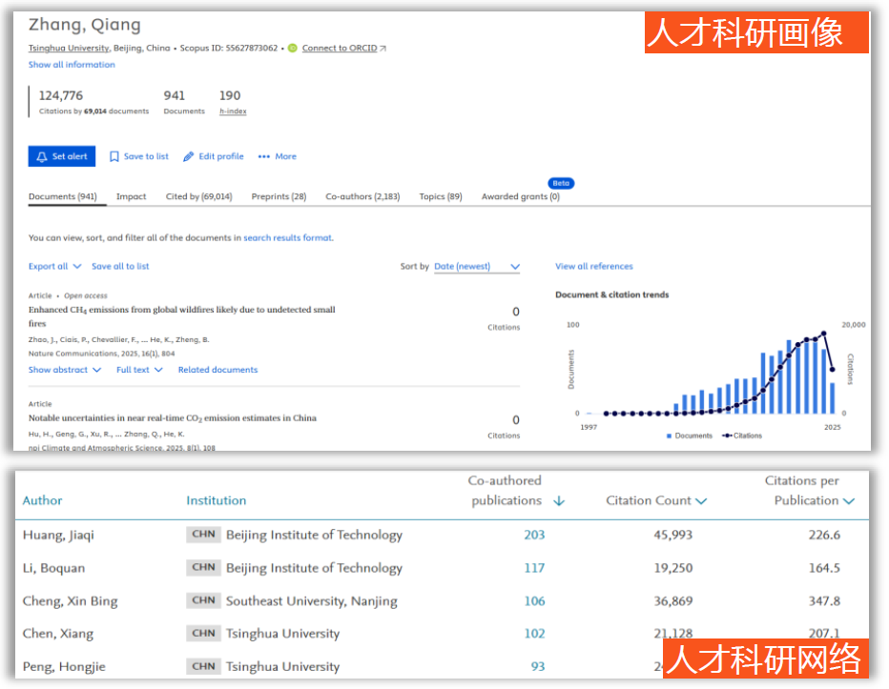Click the green ORCID icon
This screenshot has width=889, height=689.
point(293,49)
